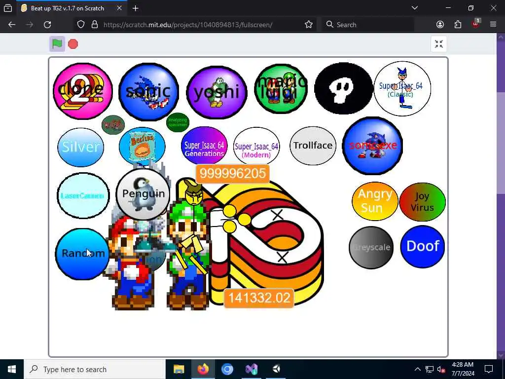Click the 141332.02 score counter
Screen dimensions: 505x379
tap(259, 298)
